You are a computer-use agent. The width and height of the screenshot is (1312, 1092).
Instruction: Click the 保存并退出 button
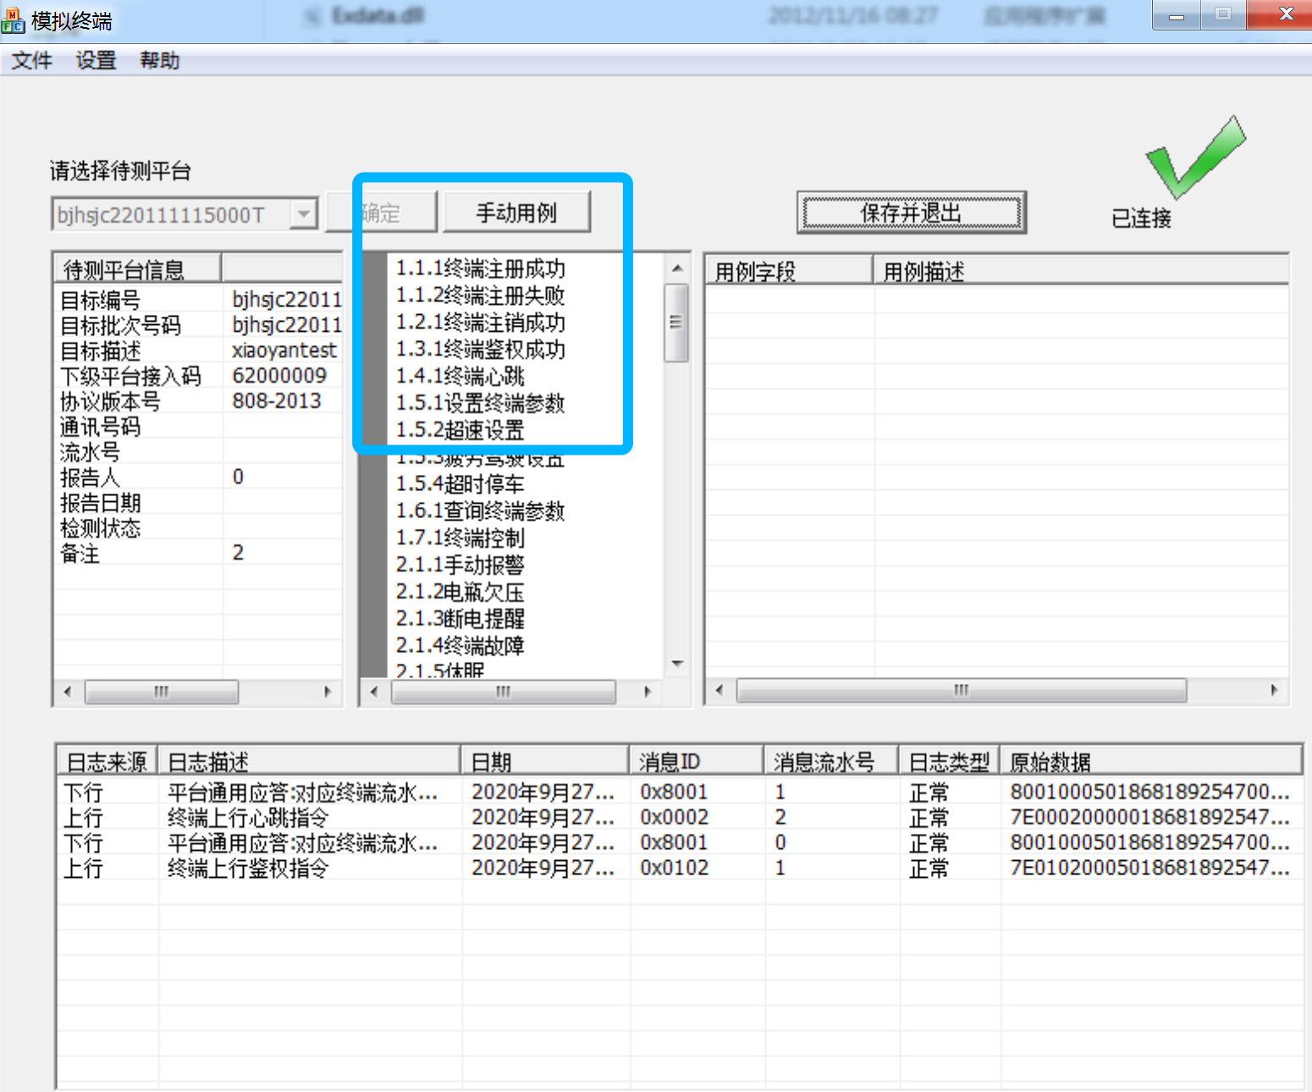coord(911,213)
